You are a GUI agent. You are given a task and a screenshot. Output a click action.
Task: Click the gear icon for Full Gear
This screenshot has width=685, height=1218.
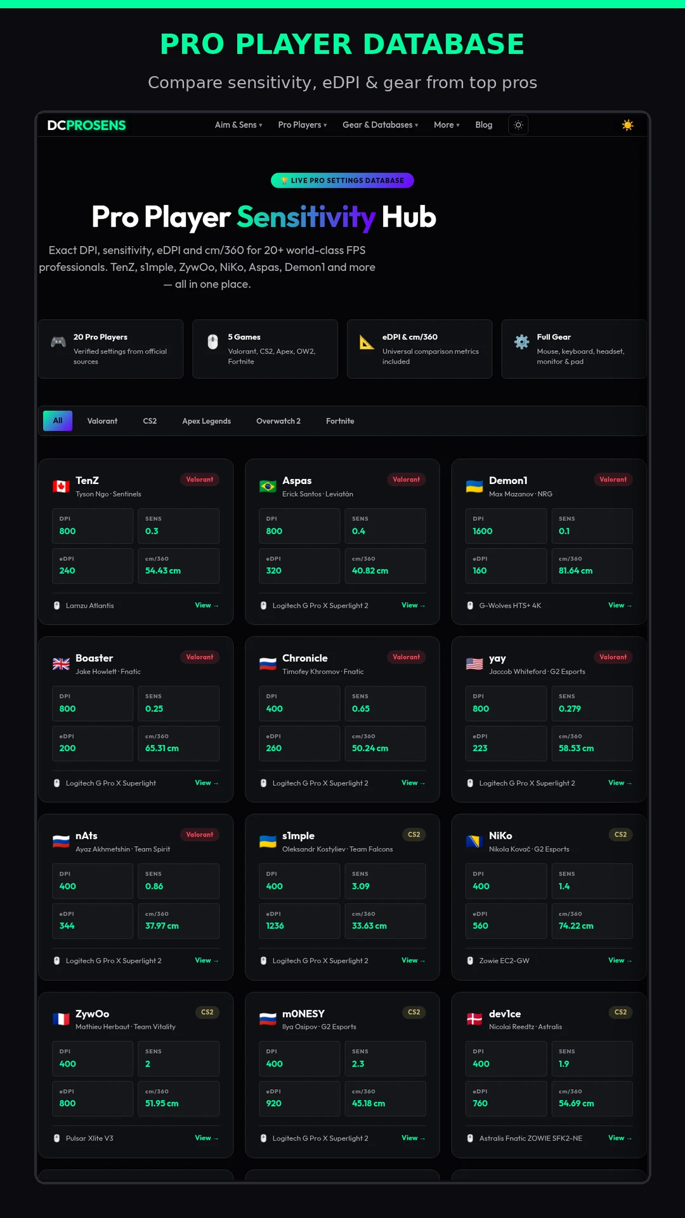[522, 342]
